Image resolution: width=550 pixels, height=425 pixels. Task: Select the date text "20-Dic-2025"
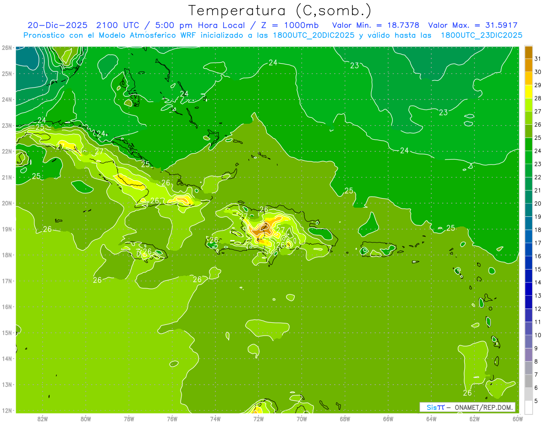[57, 25]
